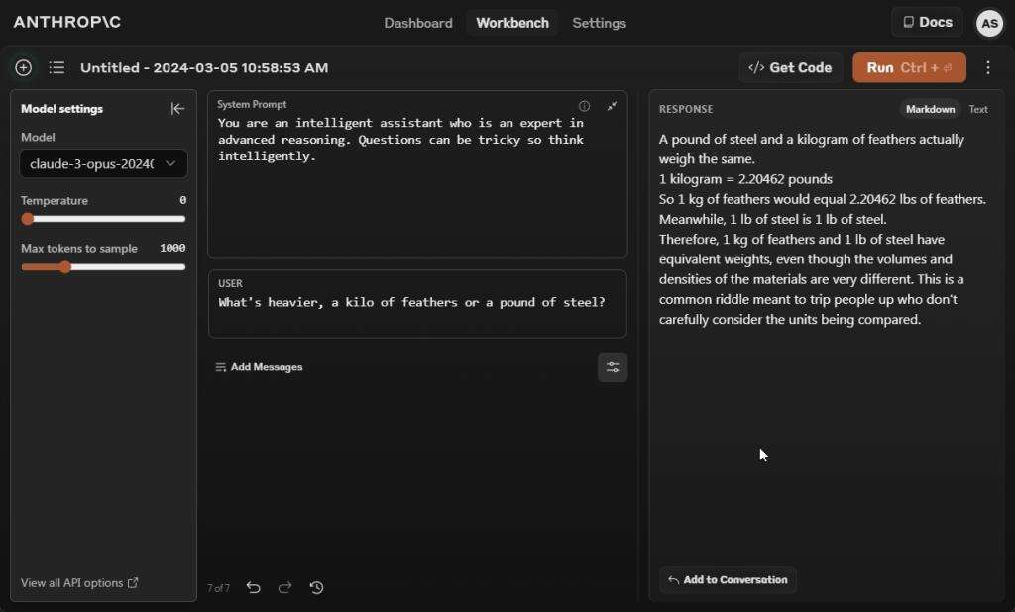
Task: Click the System Prompt info icon
Action: [x=584, y=106]
